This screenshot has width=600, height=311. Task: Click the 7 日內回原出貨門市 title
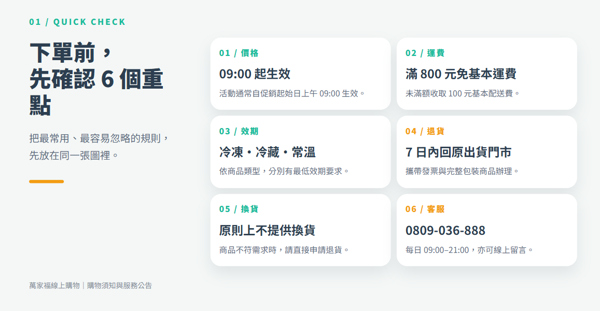[x=458, y=152]
